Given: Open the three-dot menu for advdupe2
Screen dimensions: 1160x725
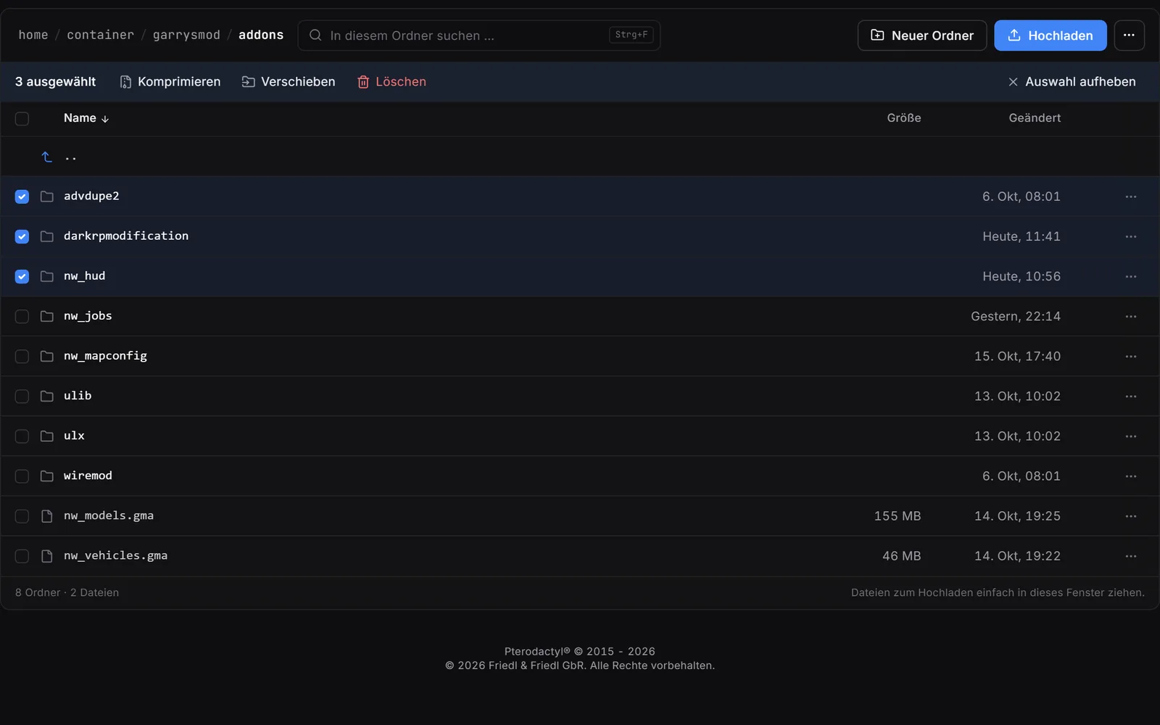Looking at the screenshot, I should click(x=1130, y=196).
